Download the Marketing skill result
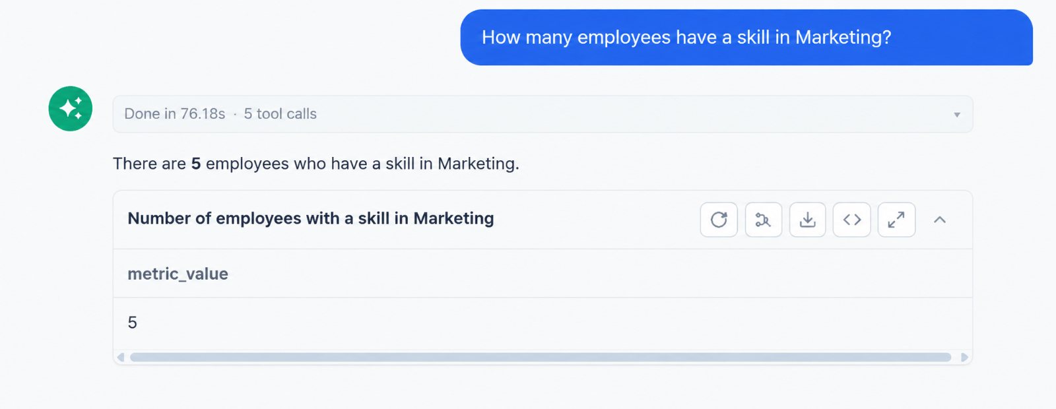 pos(808,220)
